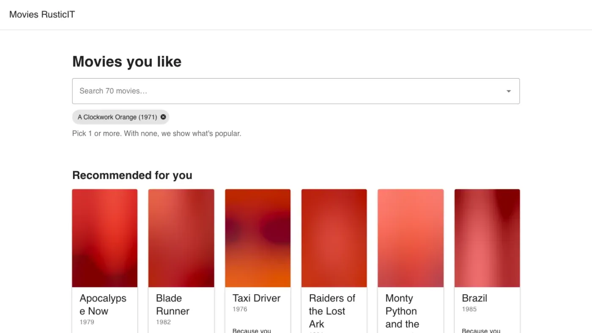Open the Taxi Driver poster image

(x=258, y=238)
